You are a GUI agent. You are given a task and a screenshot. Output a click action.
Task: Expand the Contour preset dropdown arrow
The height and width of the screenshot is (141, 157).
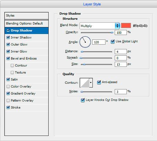coord(91,83)
